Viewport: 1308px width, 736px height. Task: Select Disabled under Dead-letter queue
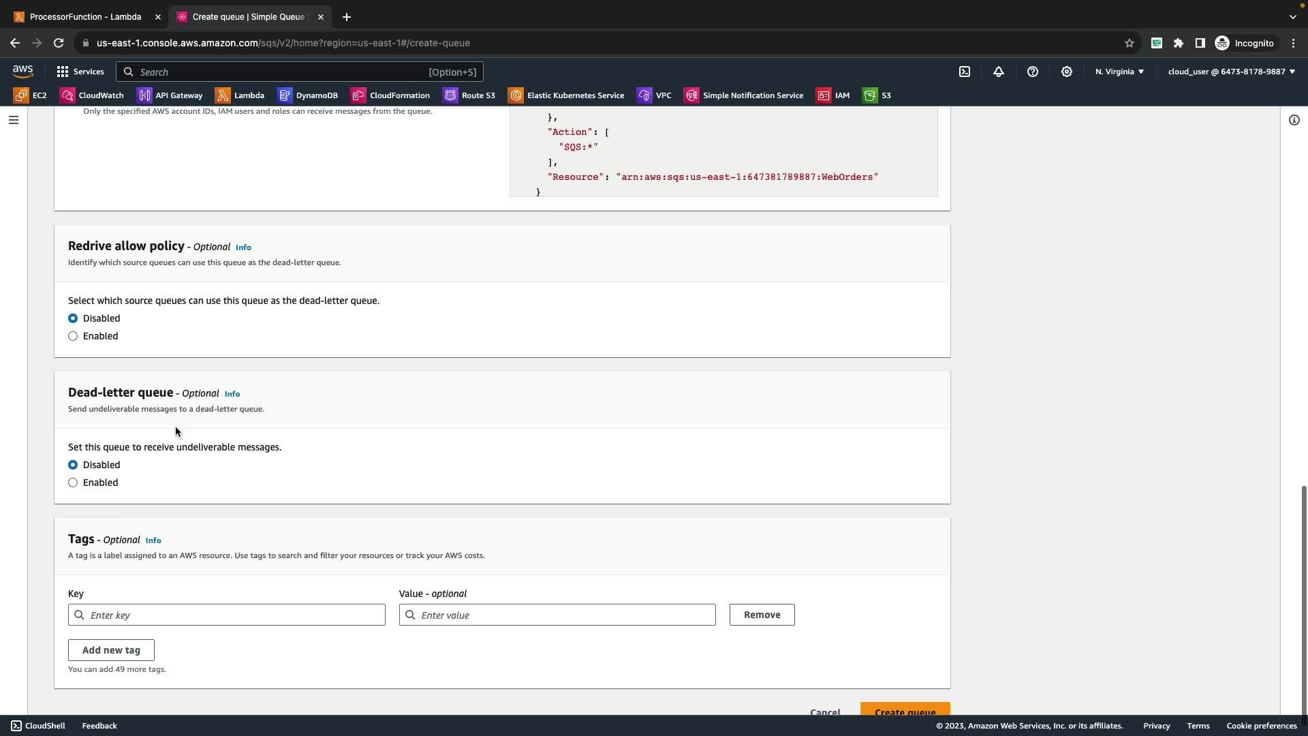click(73, 465)
